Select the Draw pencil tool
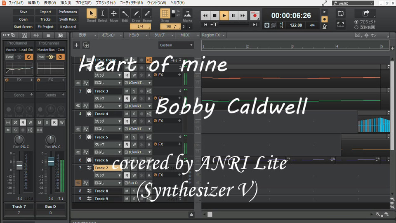 point(136,13)
